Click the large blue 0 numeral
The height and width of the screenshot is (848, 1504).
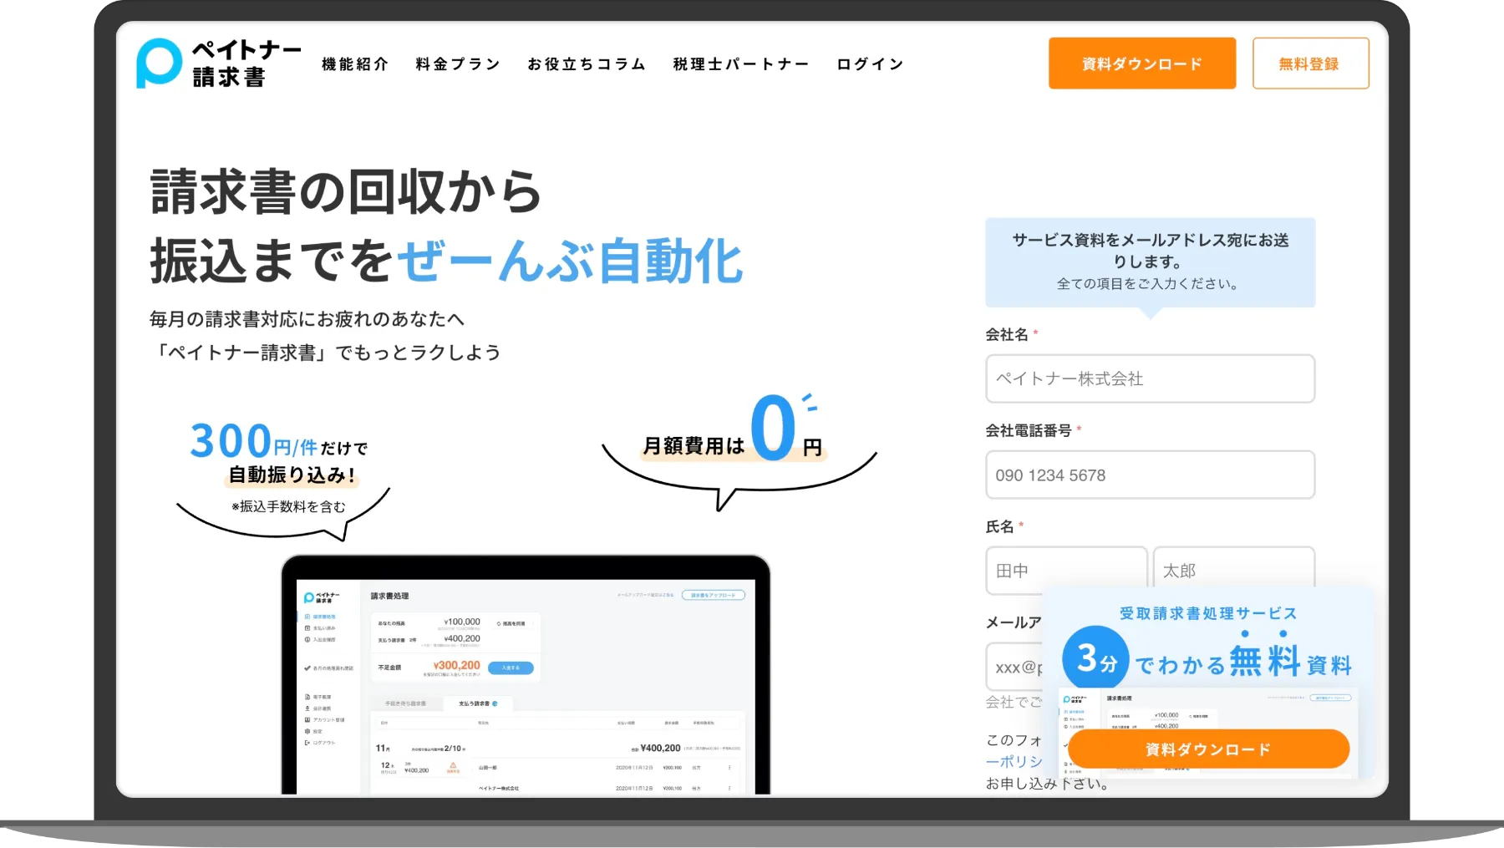tap(773, 427)
